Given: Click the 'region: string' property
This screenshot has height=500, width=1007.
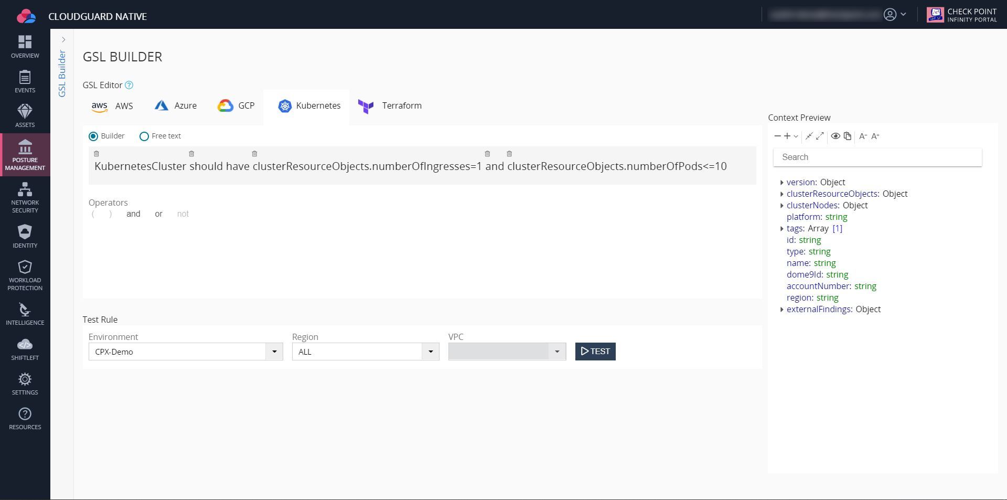Looking at the screenshot, I should (812, 298).
